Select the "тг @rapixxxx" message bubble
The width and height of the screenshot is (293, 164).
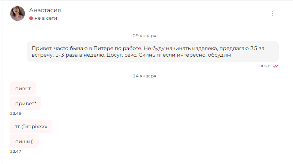pyautogui.click(x=31, y=126)
